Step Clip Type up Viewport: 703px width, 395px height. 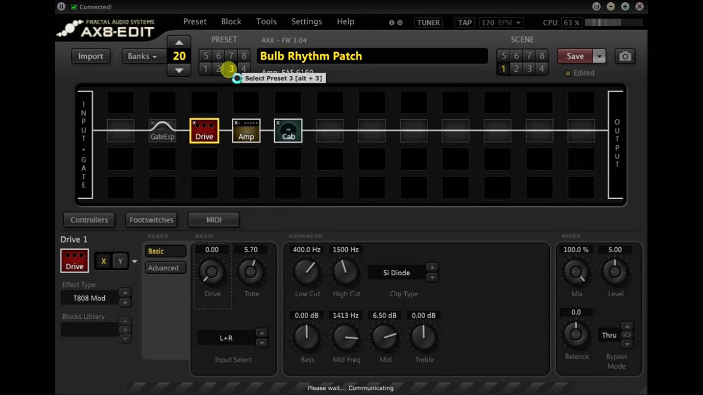(432, 268)
